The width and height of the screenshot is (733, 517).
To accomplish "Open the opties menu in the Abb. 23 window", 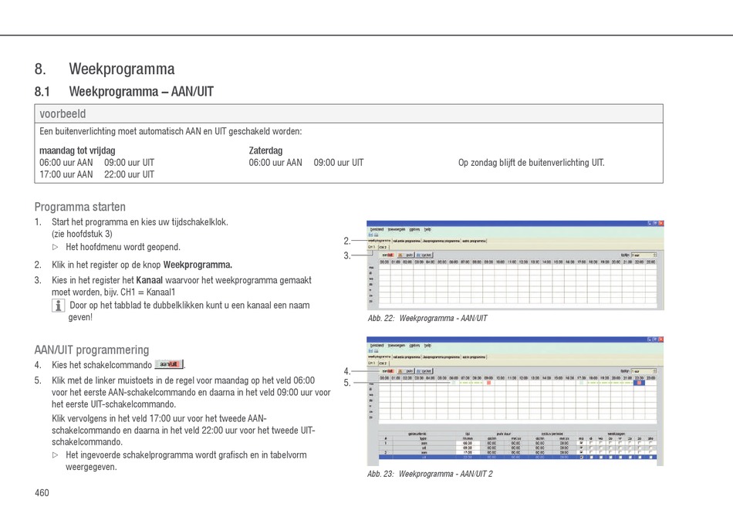I will point(414,346).
